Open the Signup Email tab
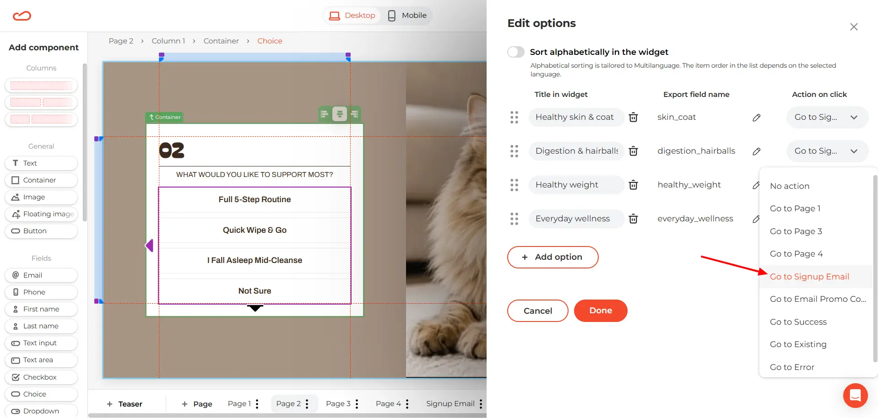 [450, 404]
